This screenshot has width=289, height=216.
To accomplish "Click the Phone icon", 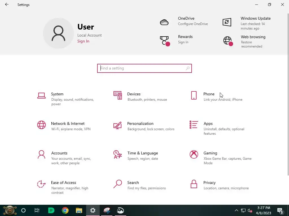I will (x=194, y=95).
